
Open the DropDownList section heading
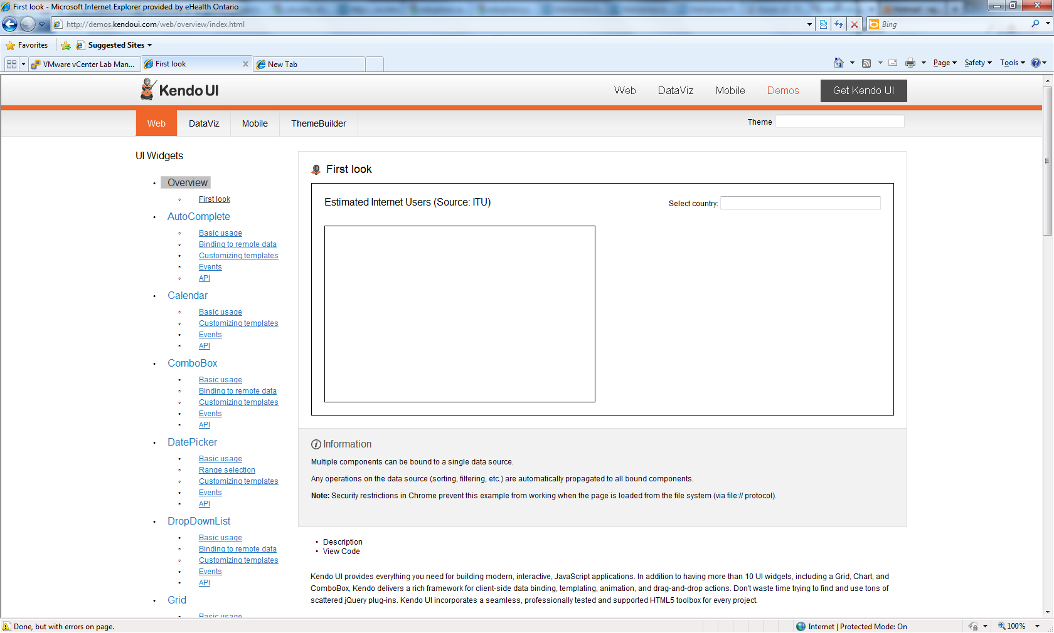(199, 521)
